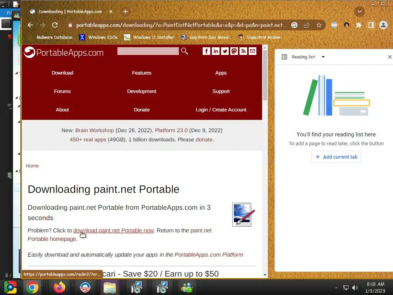Click the striped flag extension icon
Image resolution: width=393 pixels, height=295 pixels.
pos(334,25)
